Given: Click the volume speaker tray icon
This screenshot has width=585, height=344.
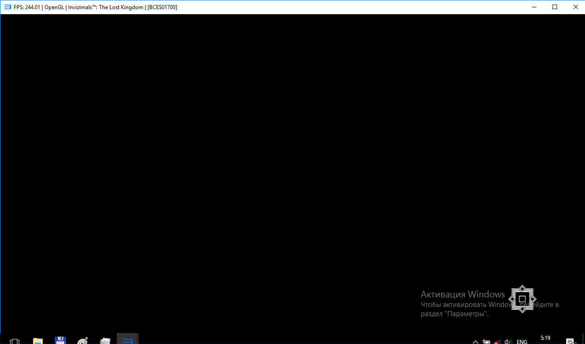Looking at the screenshot, I should coord(507,341).
